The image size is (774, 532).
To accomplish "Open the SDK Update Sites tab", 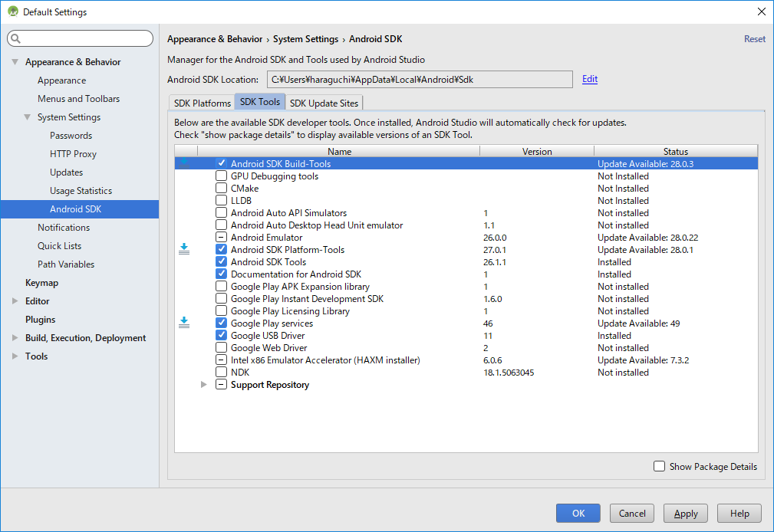I will [x=324, y=103].
